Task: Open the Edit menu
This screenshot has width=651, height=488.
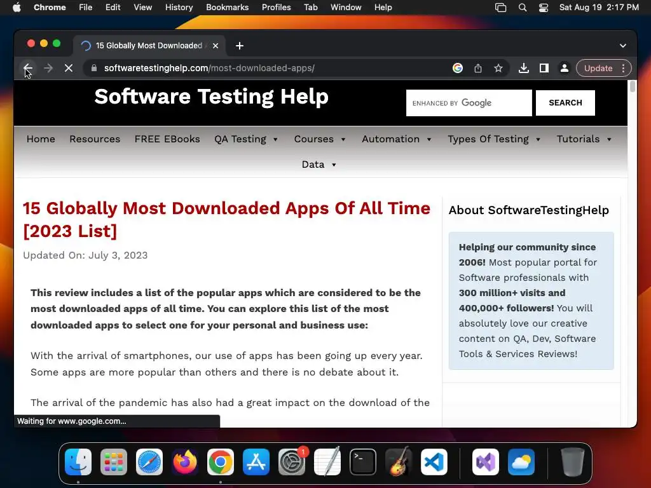Action: coord(113,8)
